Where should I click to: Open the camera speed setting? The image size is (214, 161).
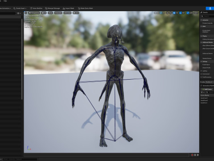coord(196,13)
